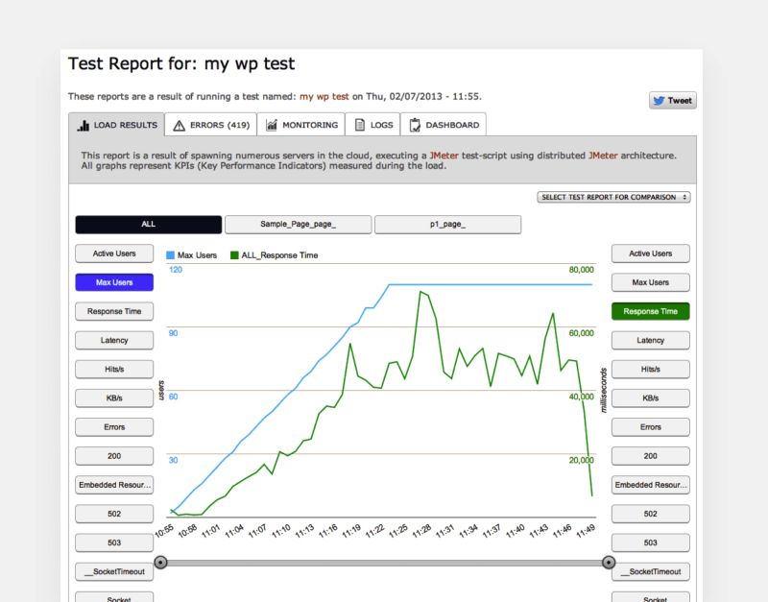Image resolution: width=768 pixels, height=602 pixels.
Task: Click right-side Embedded Resour... button
Action: tap(651, 485)
